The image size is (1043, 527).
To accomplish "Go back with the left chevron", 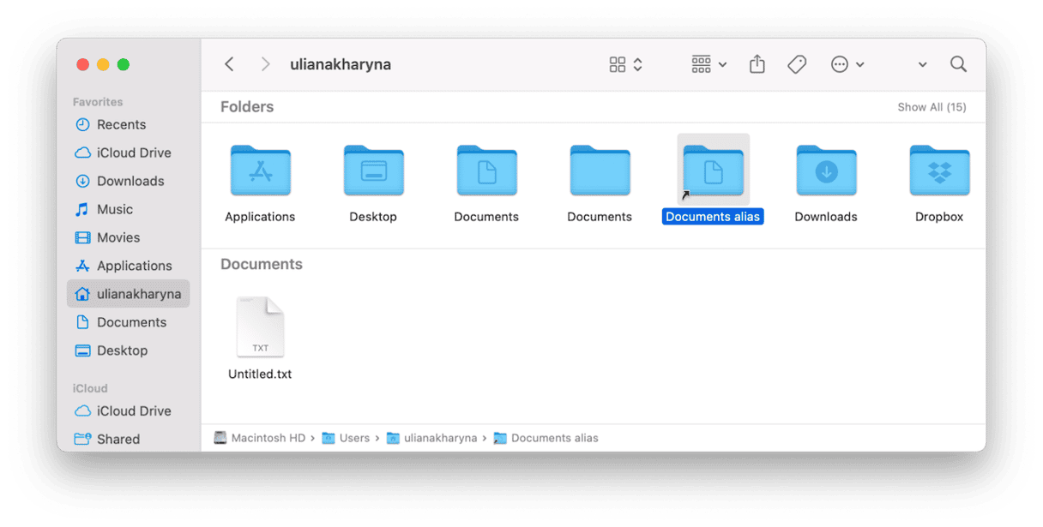I will (x=229, y=64).
